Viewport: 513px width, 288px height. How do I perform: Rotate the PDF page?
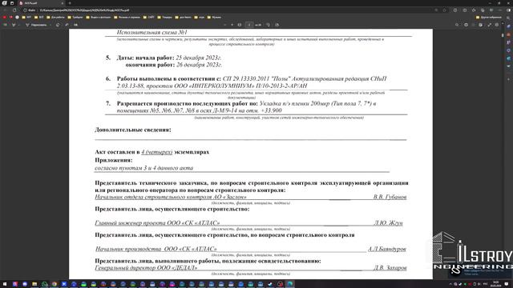tap(268, 25)
